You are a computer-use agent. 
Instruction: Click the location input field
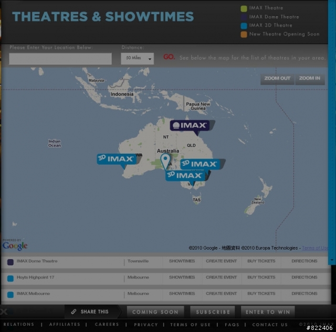pos(60,59)
